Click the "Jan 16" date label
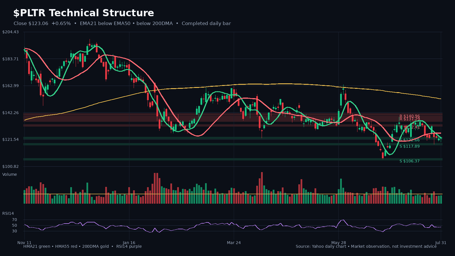 point(129,243)
